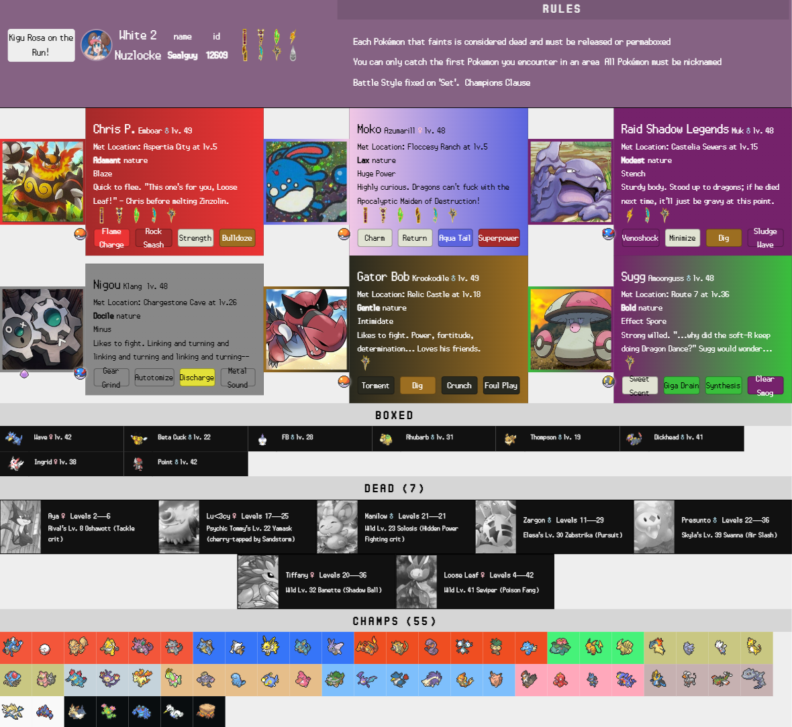
Task: Click the Great Ball beside the Muk portrait
Action: pyautogui.click(x=608, y=234)
